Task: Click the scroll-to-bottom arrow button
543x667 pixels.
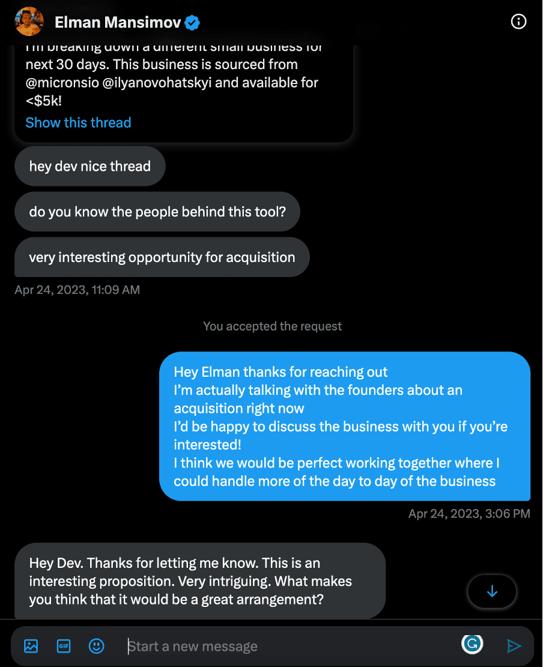Action: [491, 591]
